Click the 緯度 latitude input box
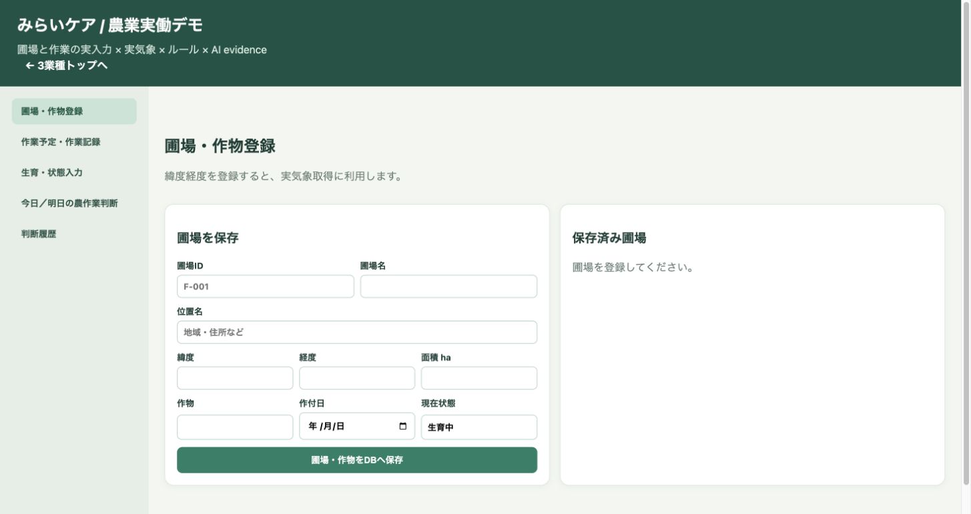Image resolution: width=971 pixels, height=514 pixels. (235, 378)
